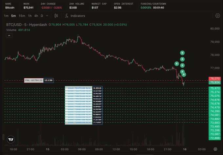Click the 80,000 price scale label
The image size is (223, 155).
[215, 29]
